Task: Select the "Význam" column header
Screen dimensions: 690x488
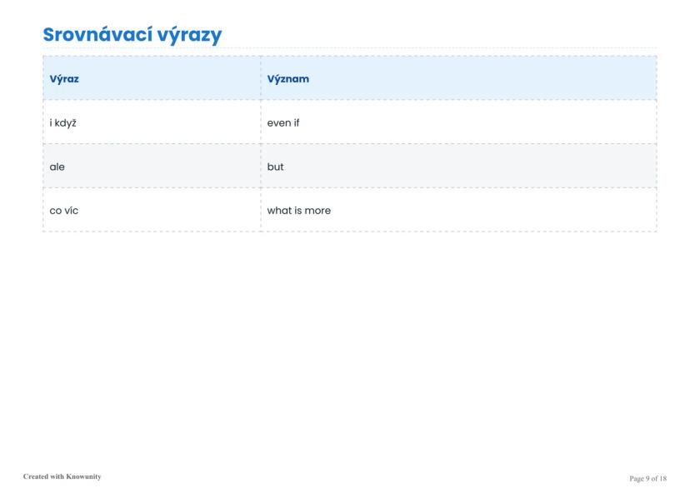Action: coord(288,79)
